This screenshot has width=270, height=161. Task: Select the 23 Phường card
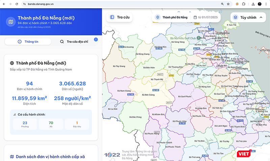tap(25, 124)
